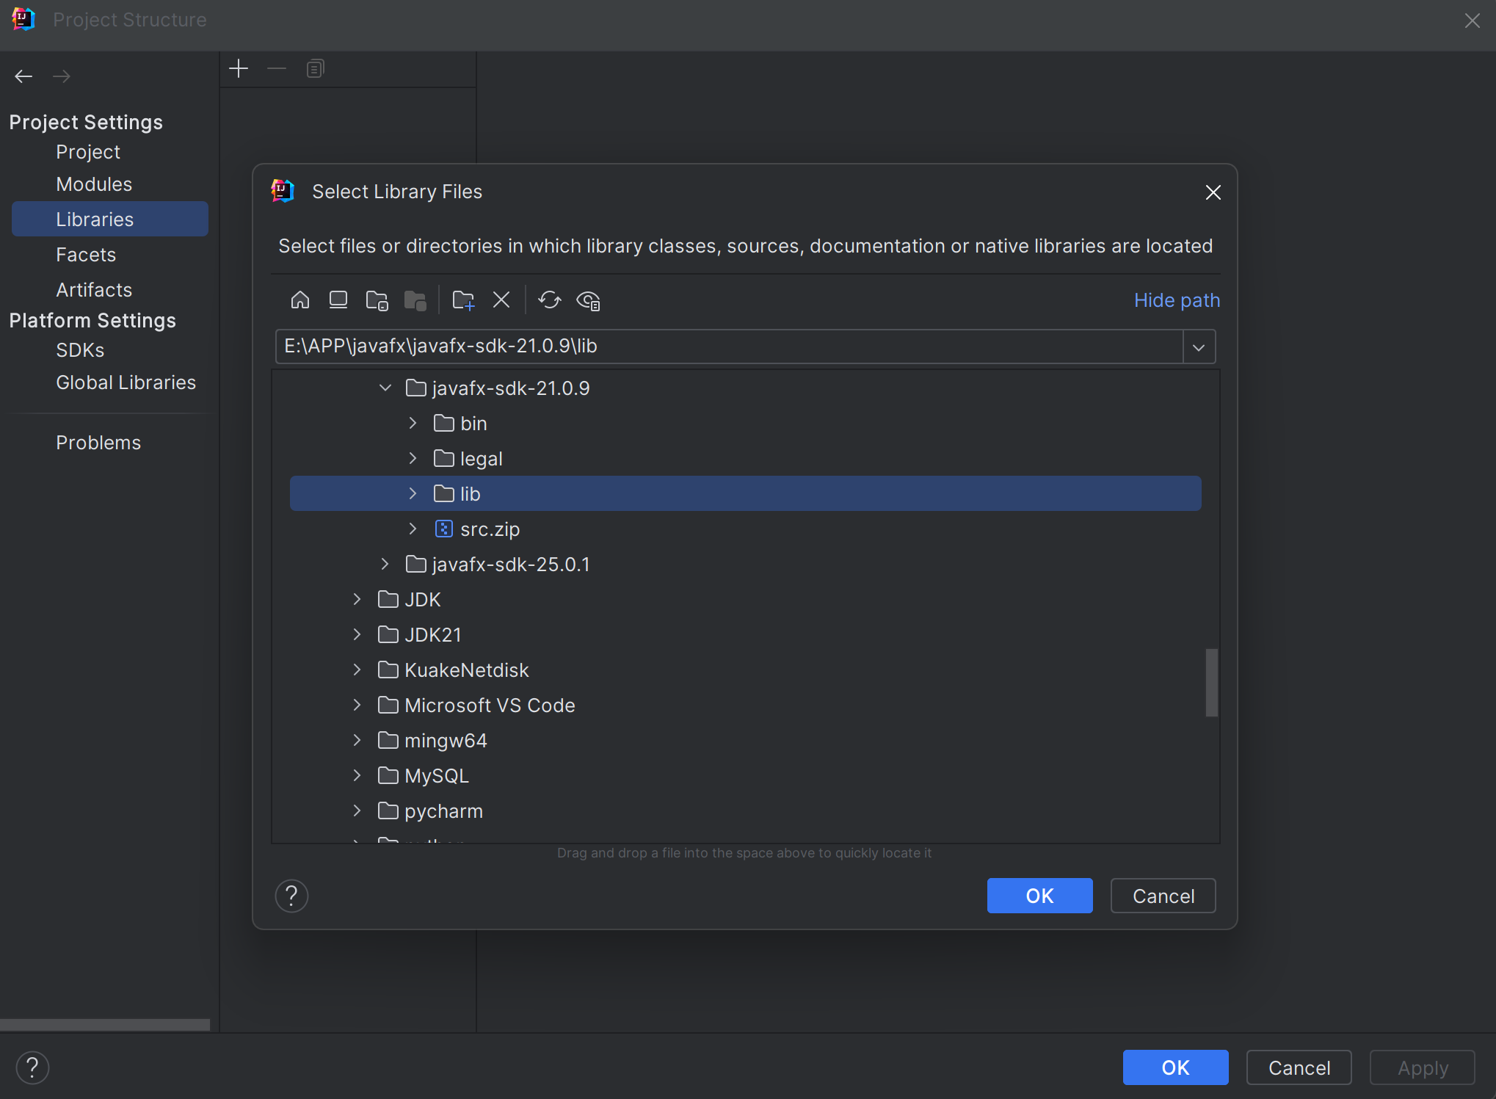Image resolution: width=1496 pixels, height=1099 pixels.
Task: Click the Delete toolbar icon
Action: [501, 300]
